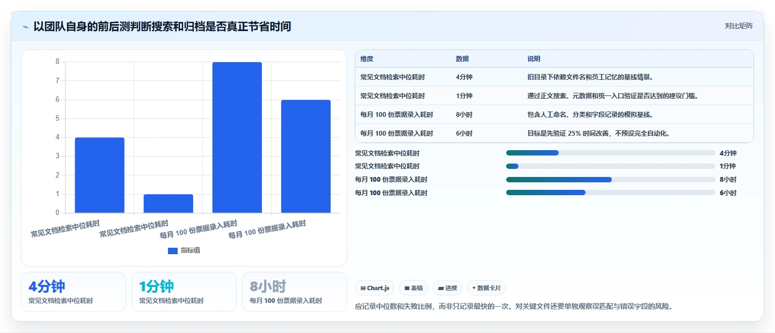
Task: Click the 对比矩阵 badge in the header
Action: coord(739,26)
